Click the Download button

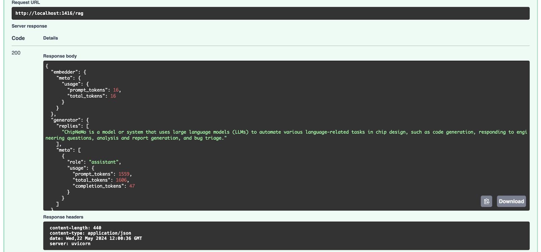click(511, 201)
